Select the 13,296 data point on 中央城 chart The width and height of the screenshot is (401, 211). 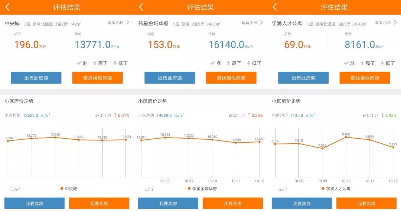click(8, 141)
